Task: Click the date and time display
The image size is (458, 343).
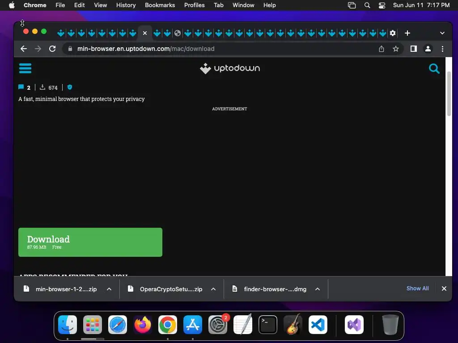Action: click(421, 5)
